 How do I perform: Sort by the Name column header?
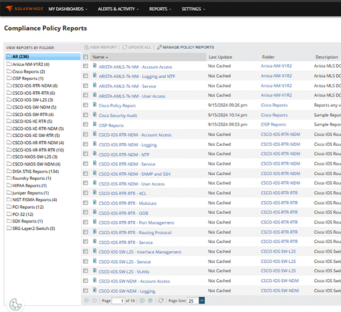click(148, 57)
